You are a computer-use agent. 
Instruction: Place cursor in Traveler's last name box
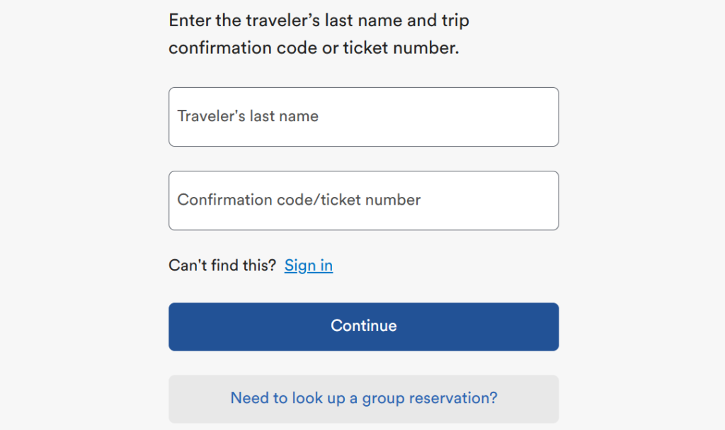(362, 116)
